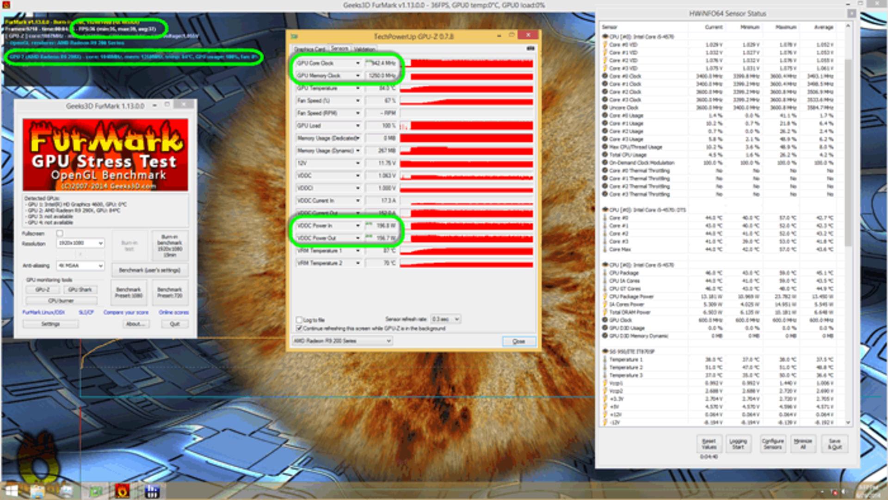Open GPU Core Clock sensor dropdown arrow
888x500 pixels.
tap(358, 63)
